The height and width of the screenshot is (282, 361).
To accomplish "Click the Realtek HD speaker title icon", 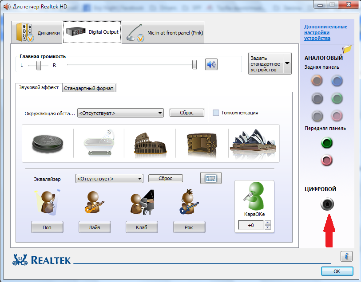I will [7, 7].
